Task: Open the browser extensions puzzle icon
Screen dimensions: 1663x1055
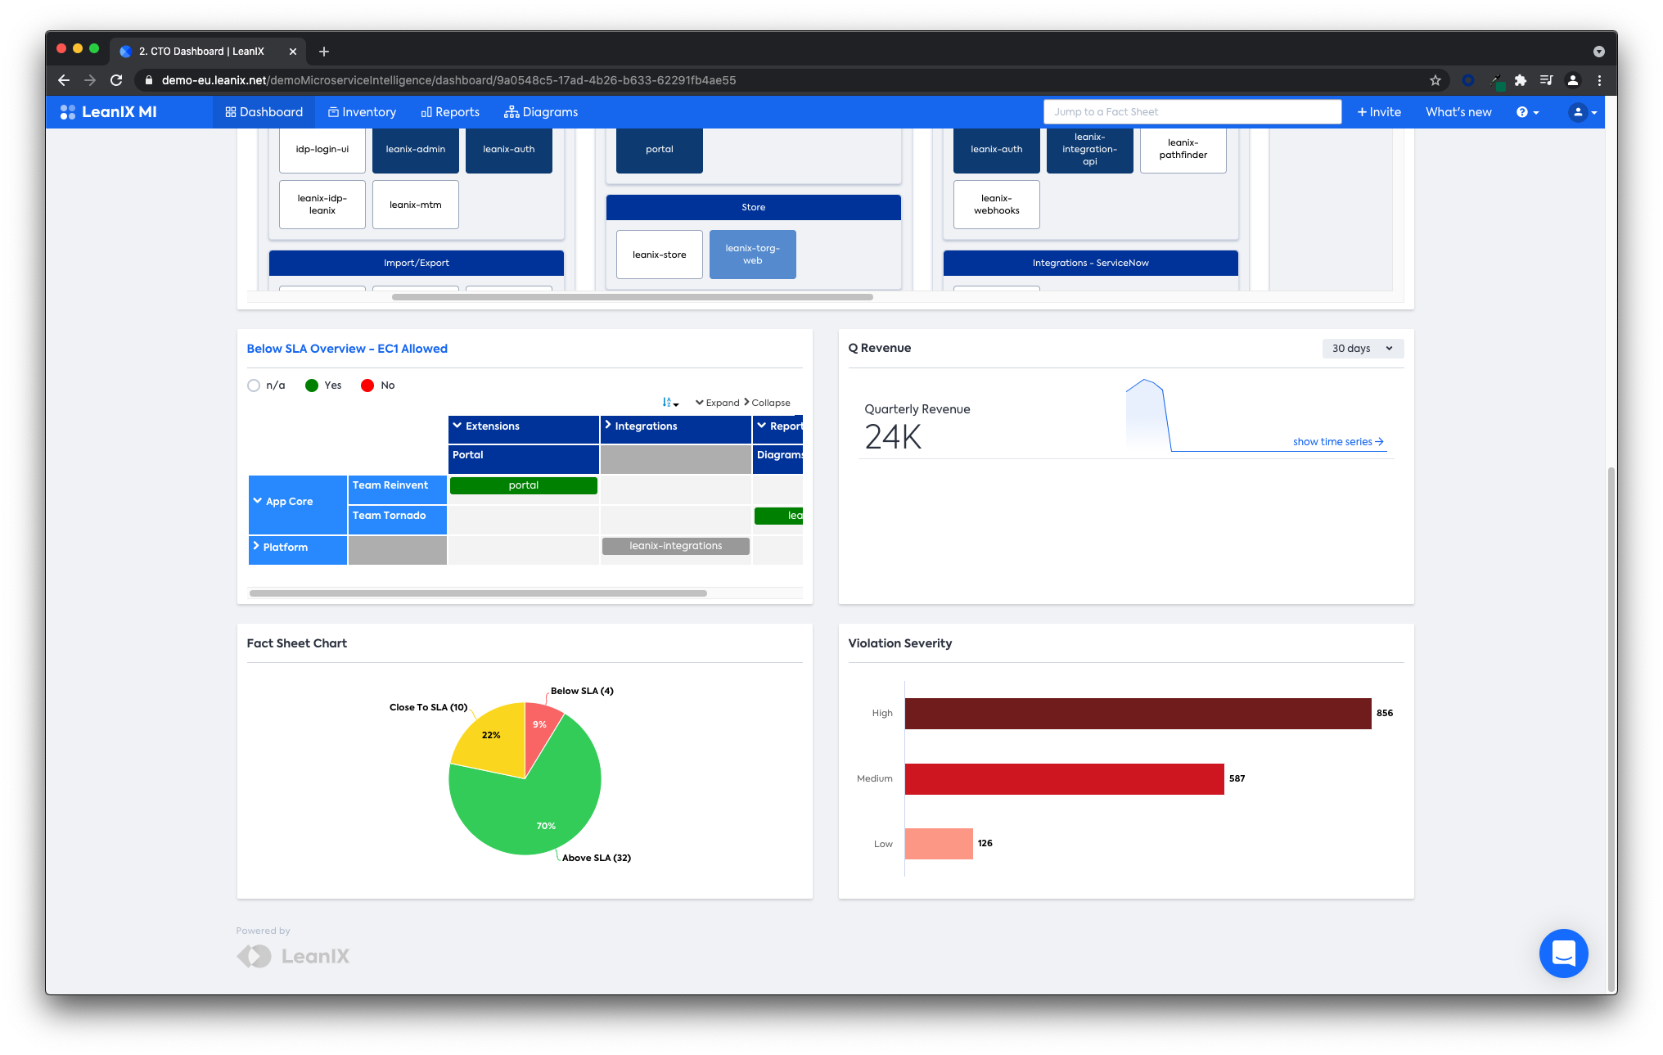Action: [x=1520, y=80]
